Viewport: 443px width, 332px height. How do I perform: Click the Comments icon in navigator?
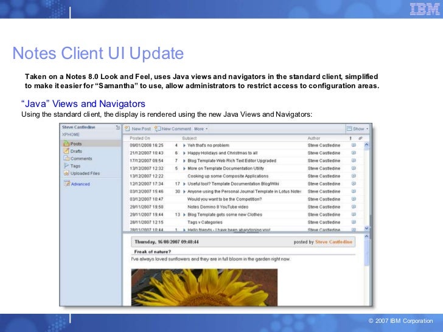click(x=66, y=158)
